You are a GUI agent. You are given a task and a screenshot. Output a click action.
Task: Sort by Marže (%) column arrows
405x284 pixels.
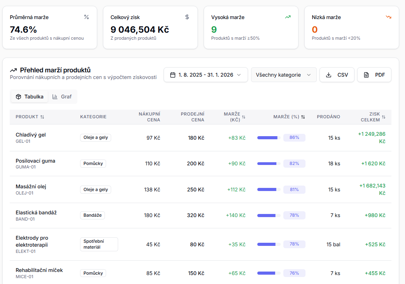coord(303,117)
